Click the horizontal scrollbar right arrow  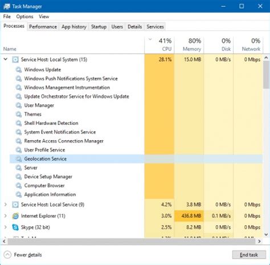[x=259, y=242]
